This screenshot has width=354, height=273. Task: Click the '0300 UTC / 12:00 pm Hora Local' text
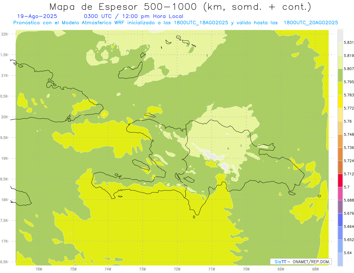tap(134, 16)
